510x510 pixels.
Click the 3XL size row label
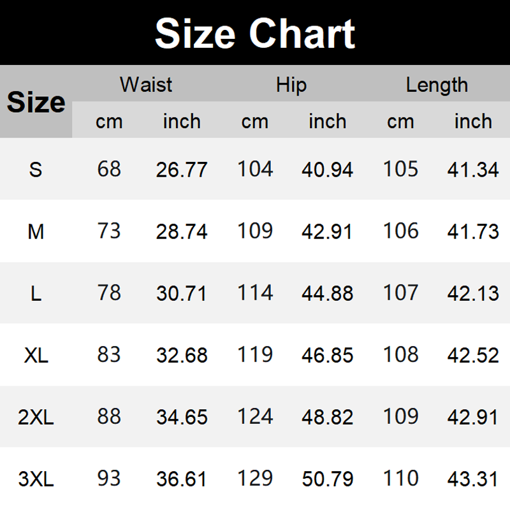(36, 479)
